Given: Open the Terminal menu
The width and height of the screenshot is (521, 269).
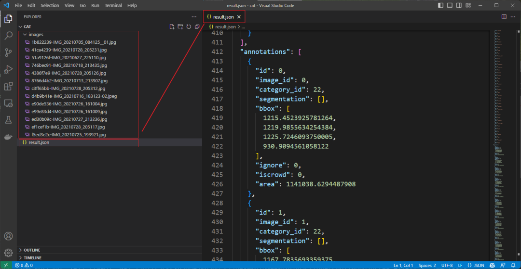Looking at the screenshot, I should [113, 6].
